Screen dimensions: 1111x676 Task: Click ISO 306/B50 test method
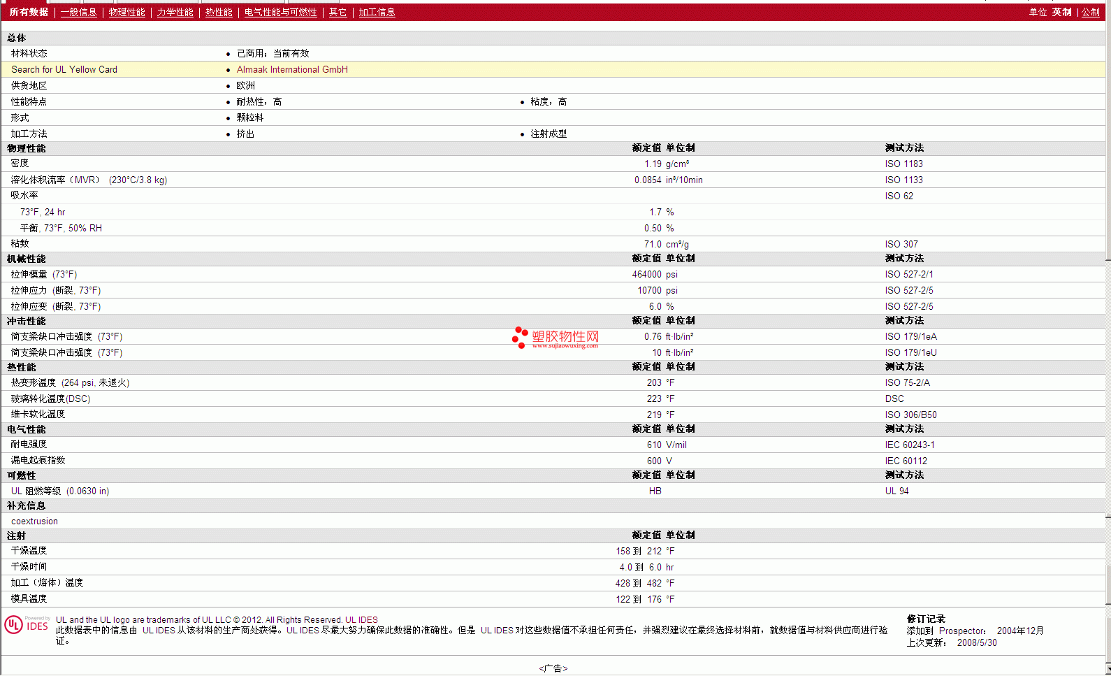[x=911, y=415]
